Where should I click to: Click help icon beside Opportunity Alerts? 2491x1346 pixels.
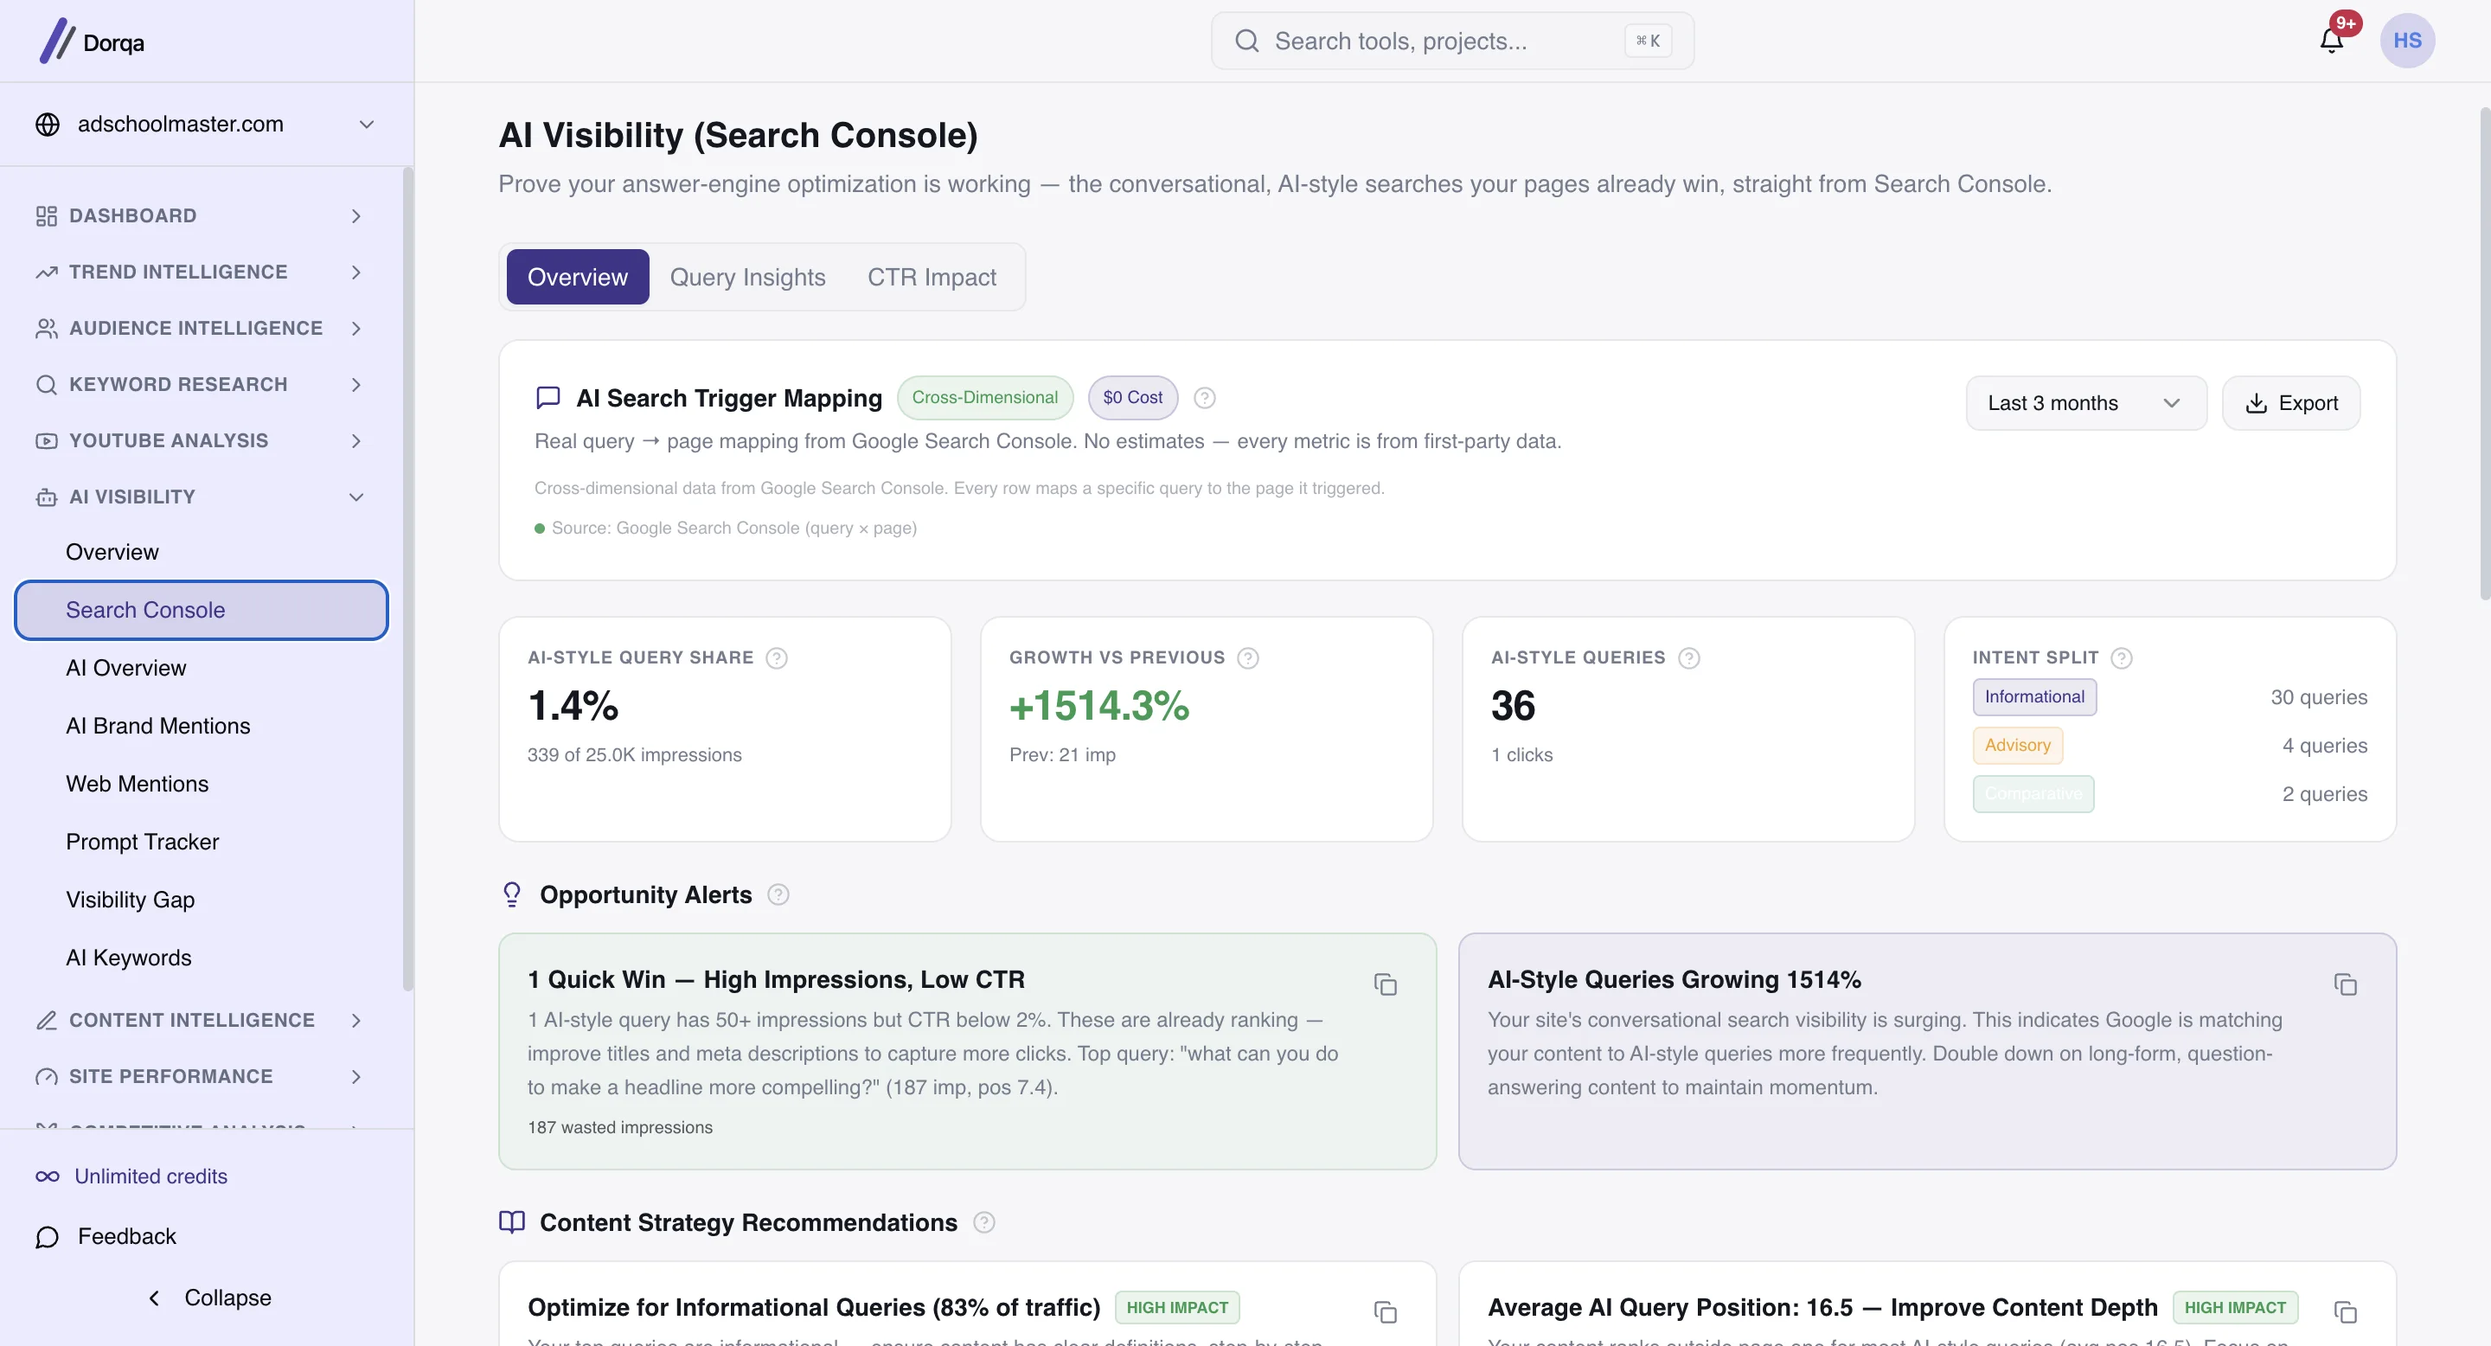[x=778, y=894]
